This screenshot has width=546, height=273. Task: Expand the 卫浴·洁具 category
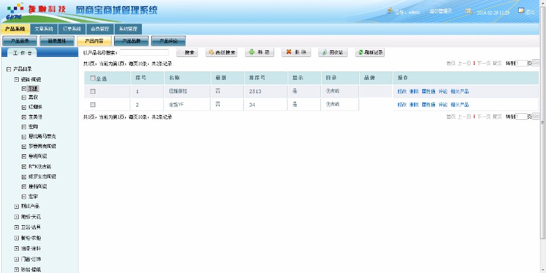pos(16,227)
